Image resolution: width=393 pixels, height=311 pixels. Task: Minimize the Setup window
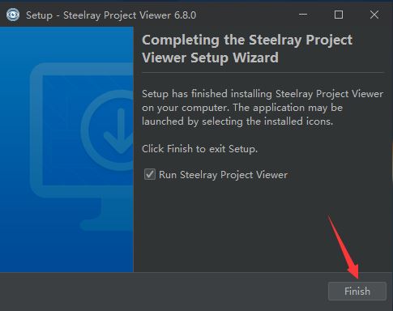(x=303, y=15)
